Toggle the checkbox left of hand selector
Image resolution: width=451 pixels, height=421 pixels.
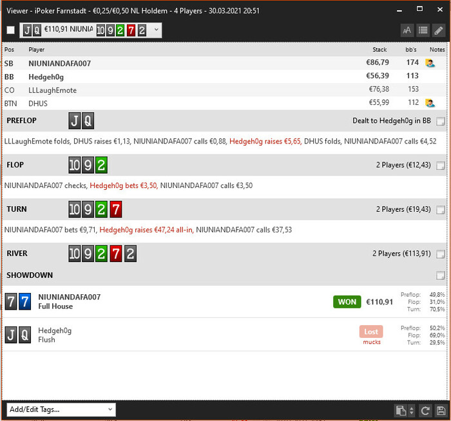[11, 30]
